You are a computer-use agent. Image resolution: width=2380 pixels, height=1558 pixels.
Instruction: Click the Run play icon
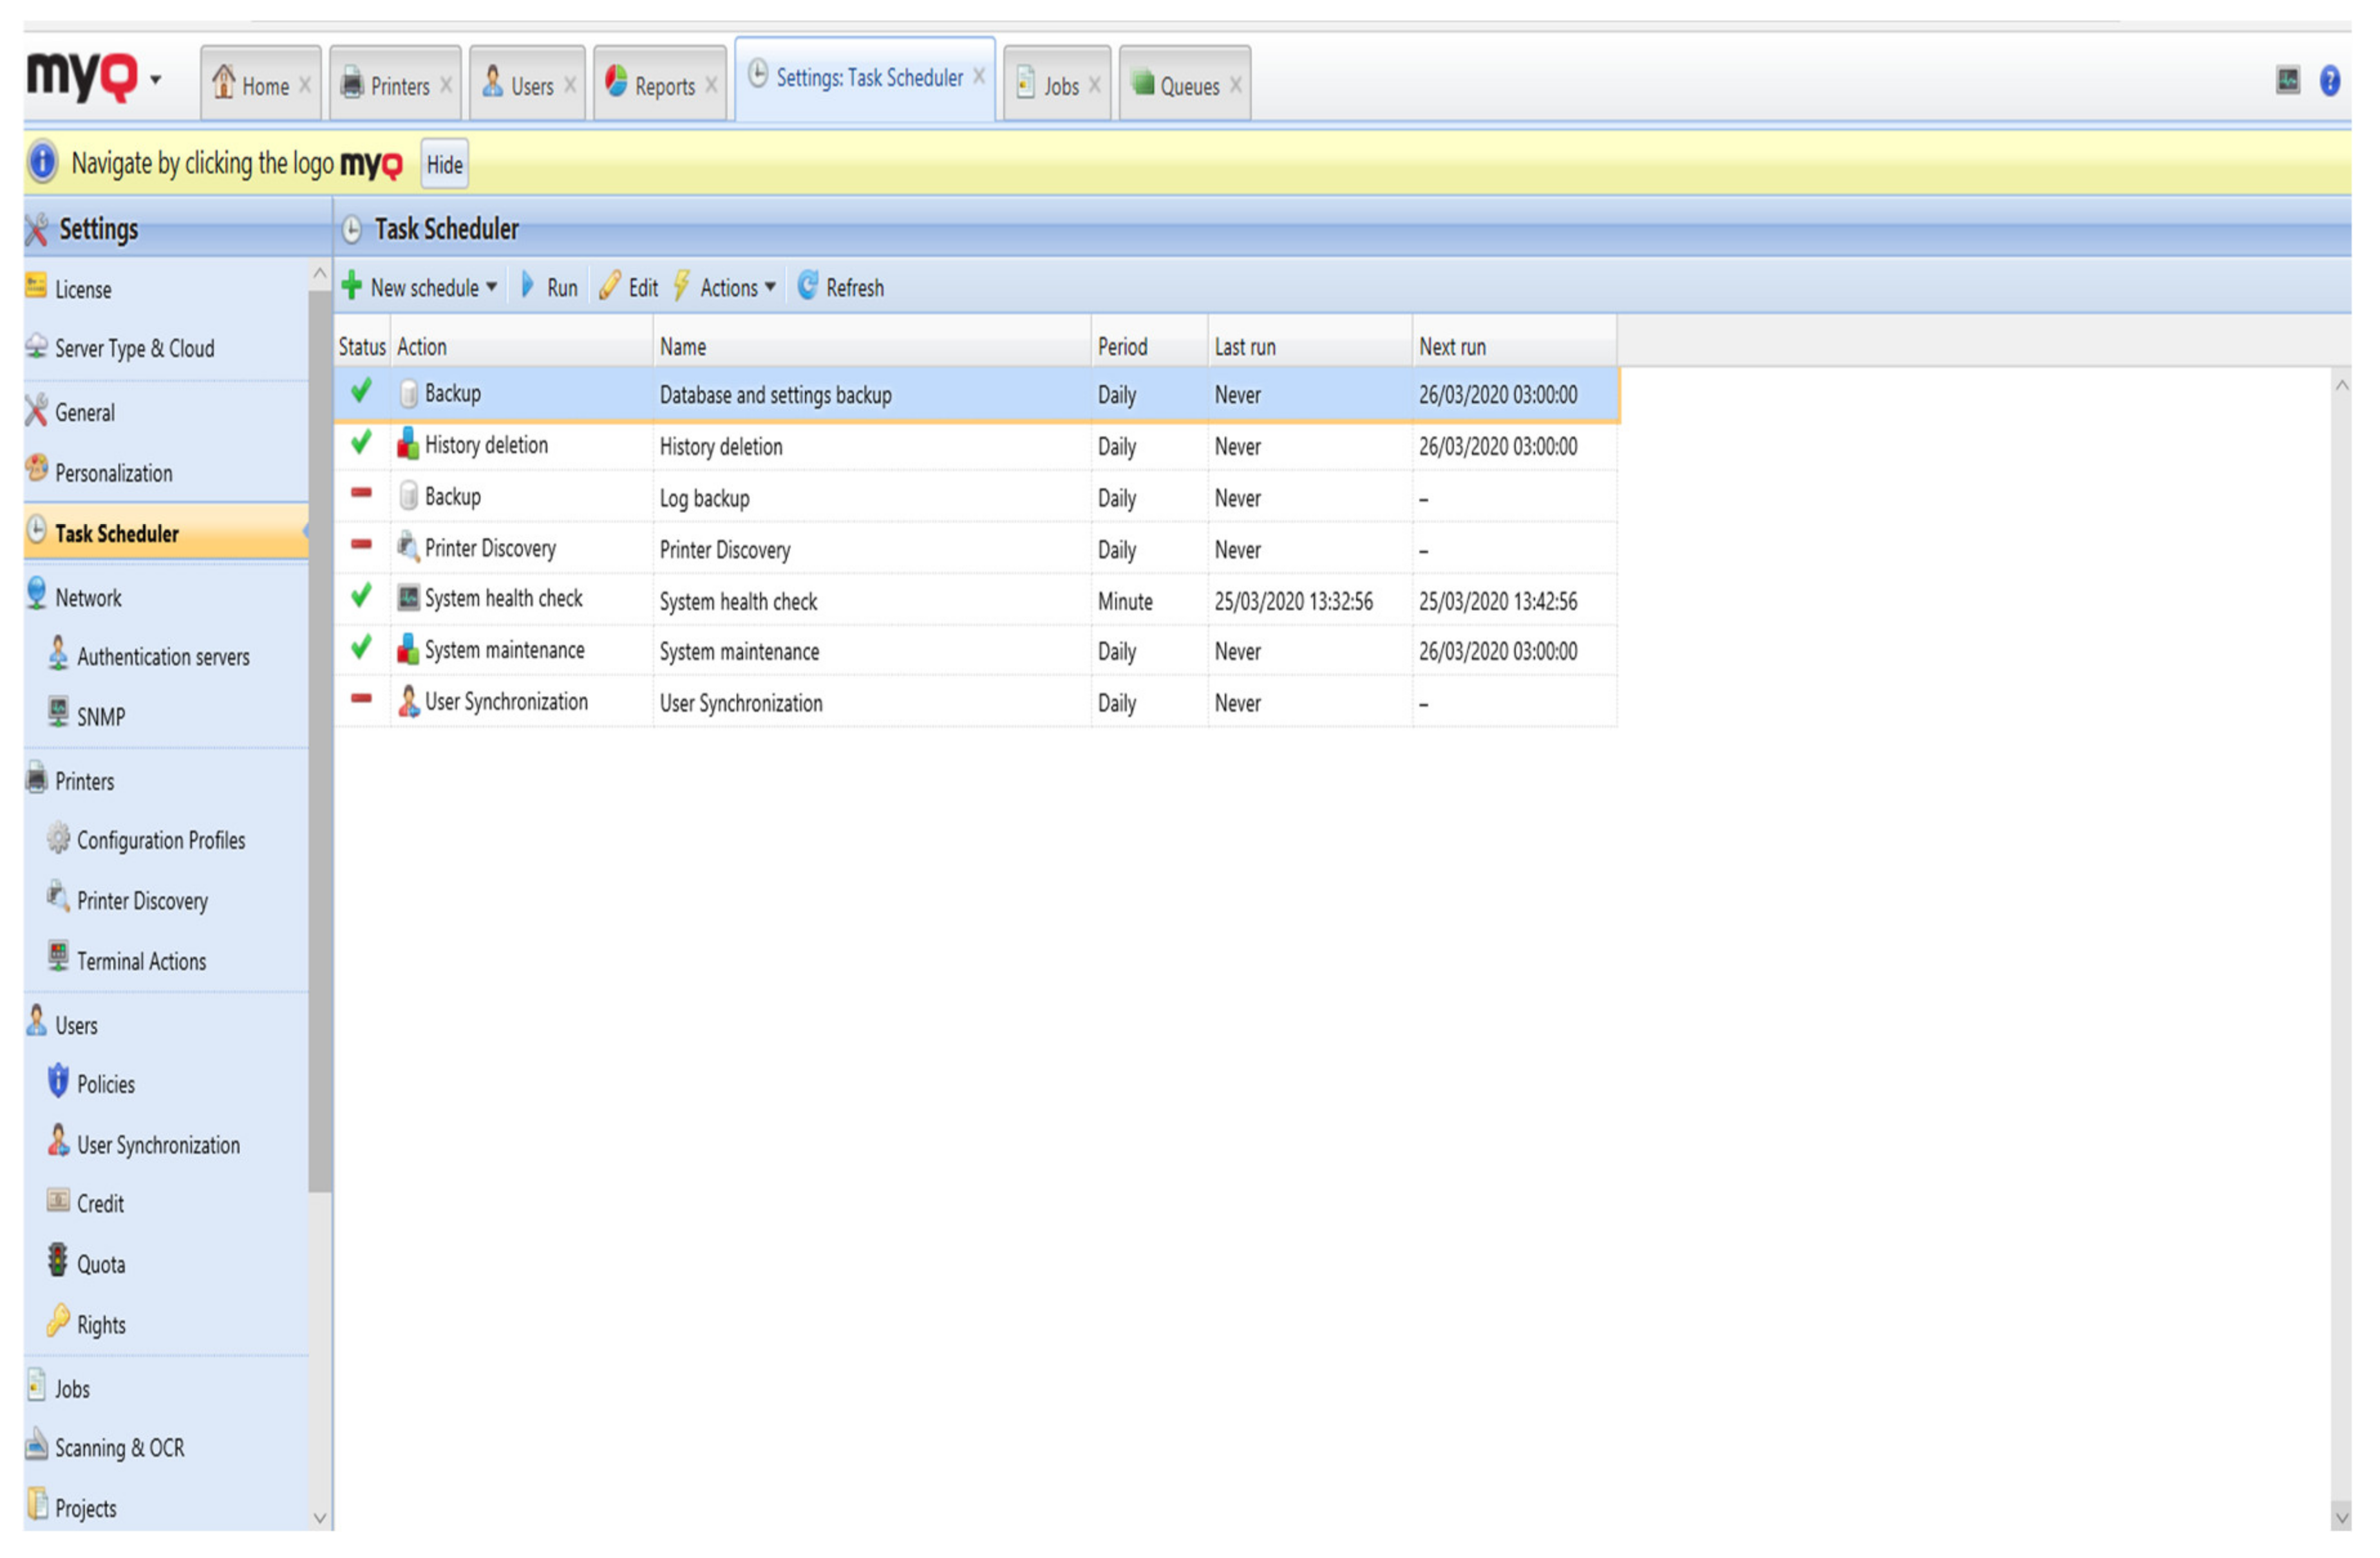528,287
